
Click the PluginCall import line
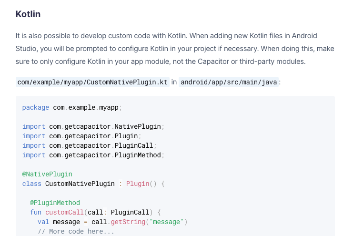point(90,145)
